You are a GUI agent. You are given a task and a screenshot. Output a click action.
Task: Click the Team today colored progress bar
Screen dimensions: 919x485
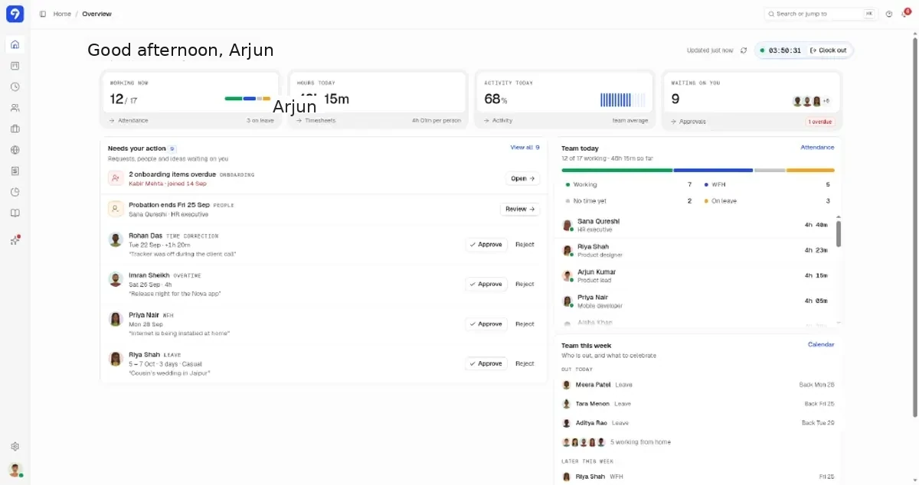tap(698, 170)
